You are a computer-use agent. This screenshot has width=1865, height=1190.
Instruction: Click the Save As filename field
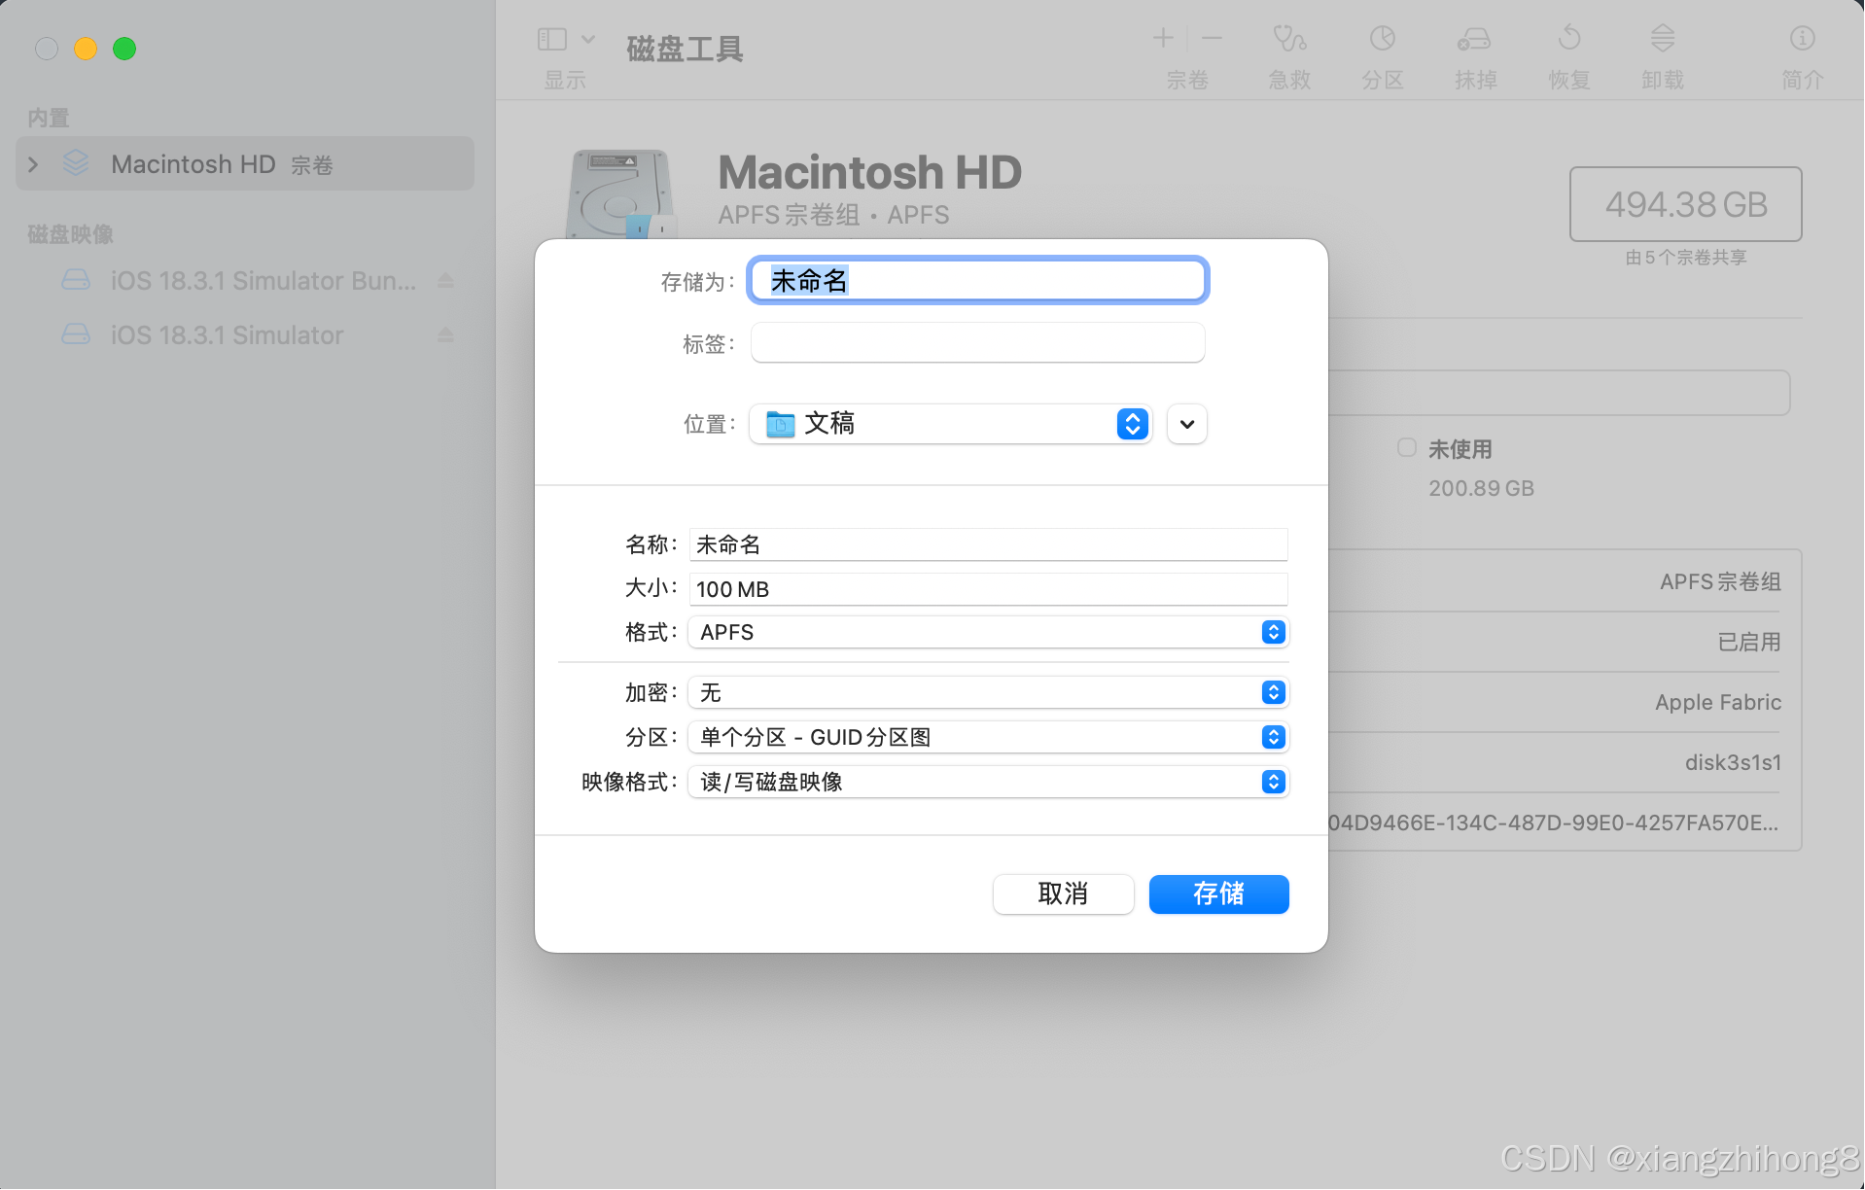[x=978, y=281]
